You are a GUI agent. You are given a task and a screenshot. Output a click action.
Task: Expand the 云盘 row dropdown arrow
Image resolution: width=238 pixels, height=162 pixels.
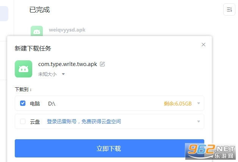point(199,121)
